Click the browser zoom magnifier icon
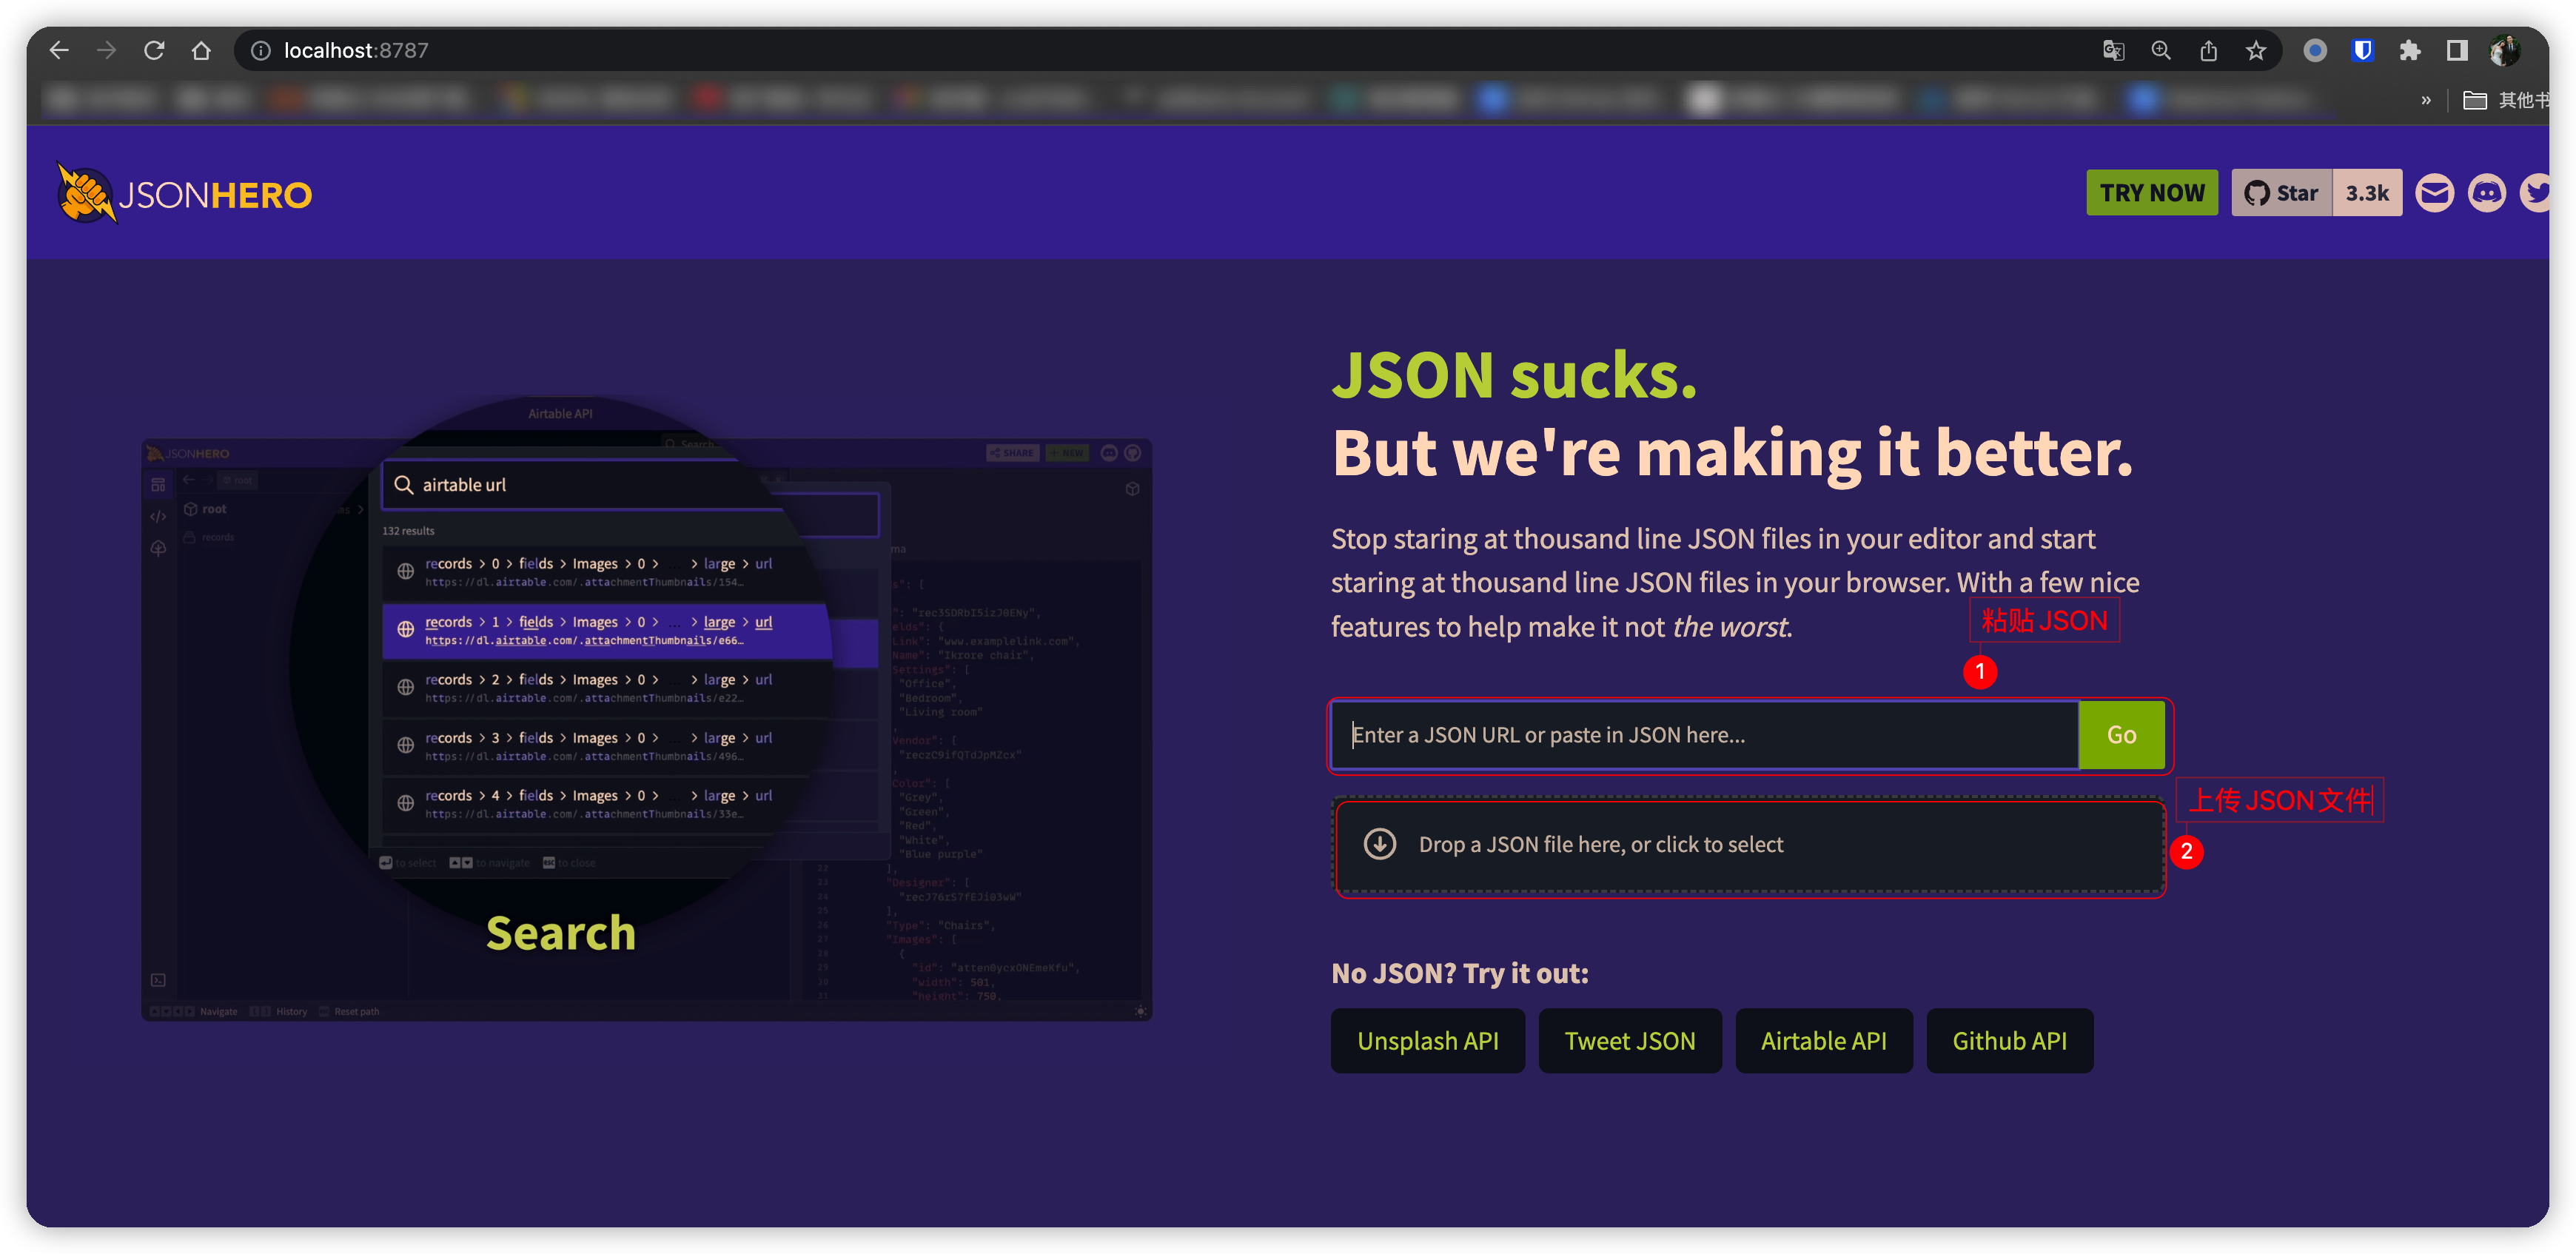The height and width of the screenshot is (1254, 2576). point(2161,50)
